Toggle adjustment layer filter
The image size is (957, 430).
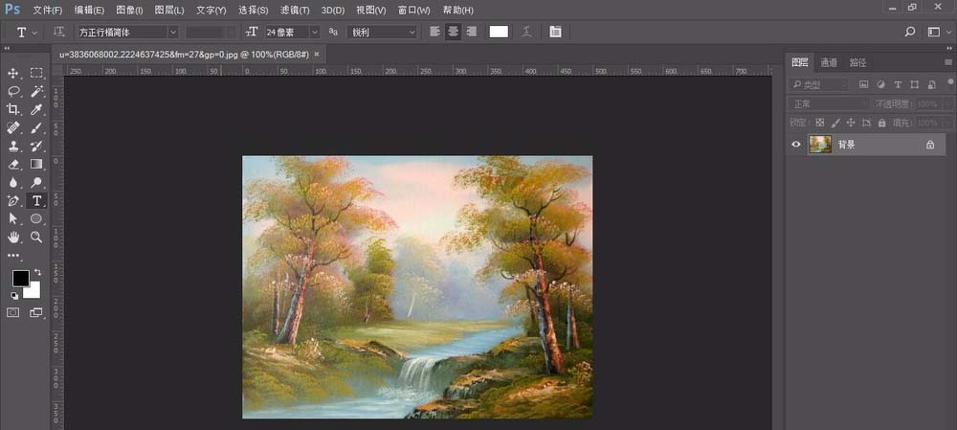[x=880, y=85]
